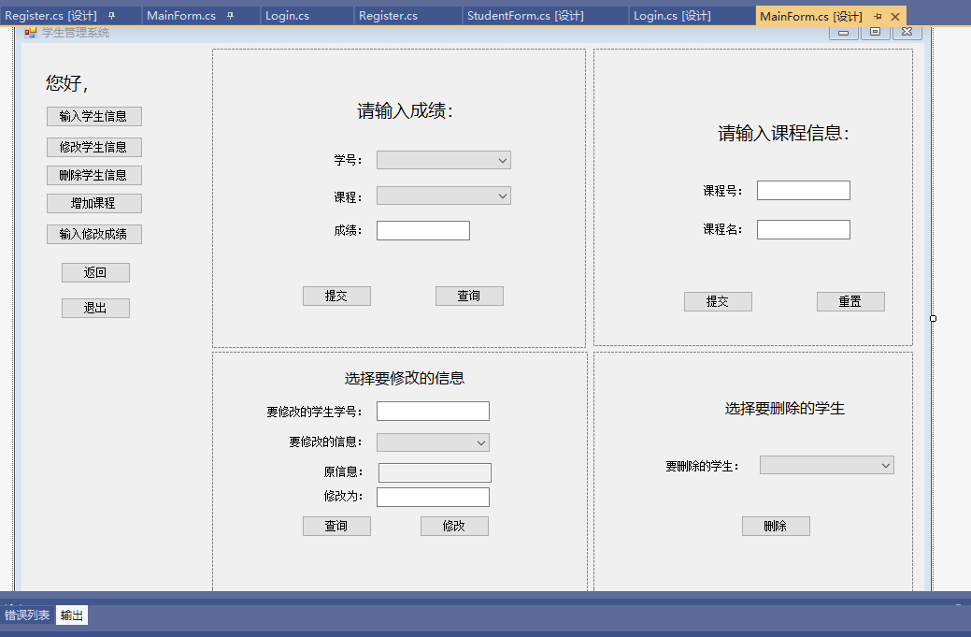Click the 删除 button
The width and height of the screenshot is (971, 637).
pyautogui.click(x=776, y=526)
